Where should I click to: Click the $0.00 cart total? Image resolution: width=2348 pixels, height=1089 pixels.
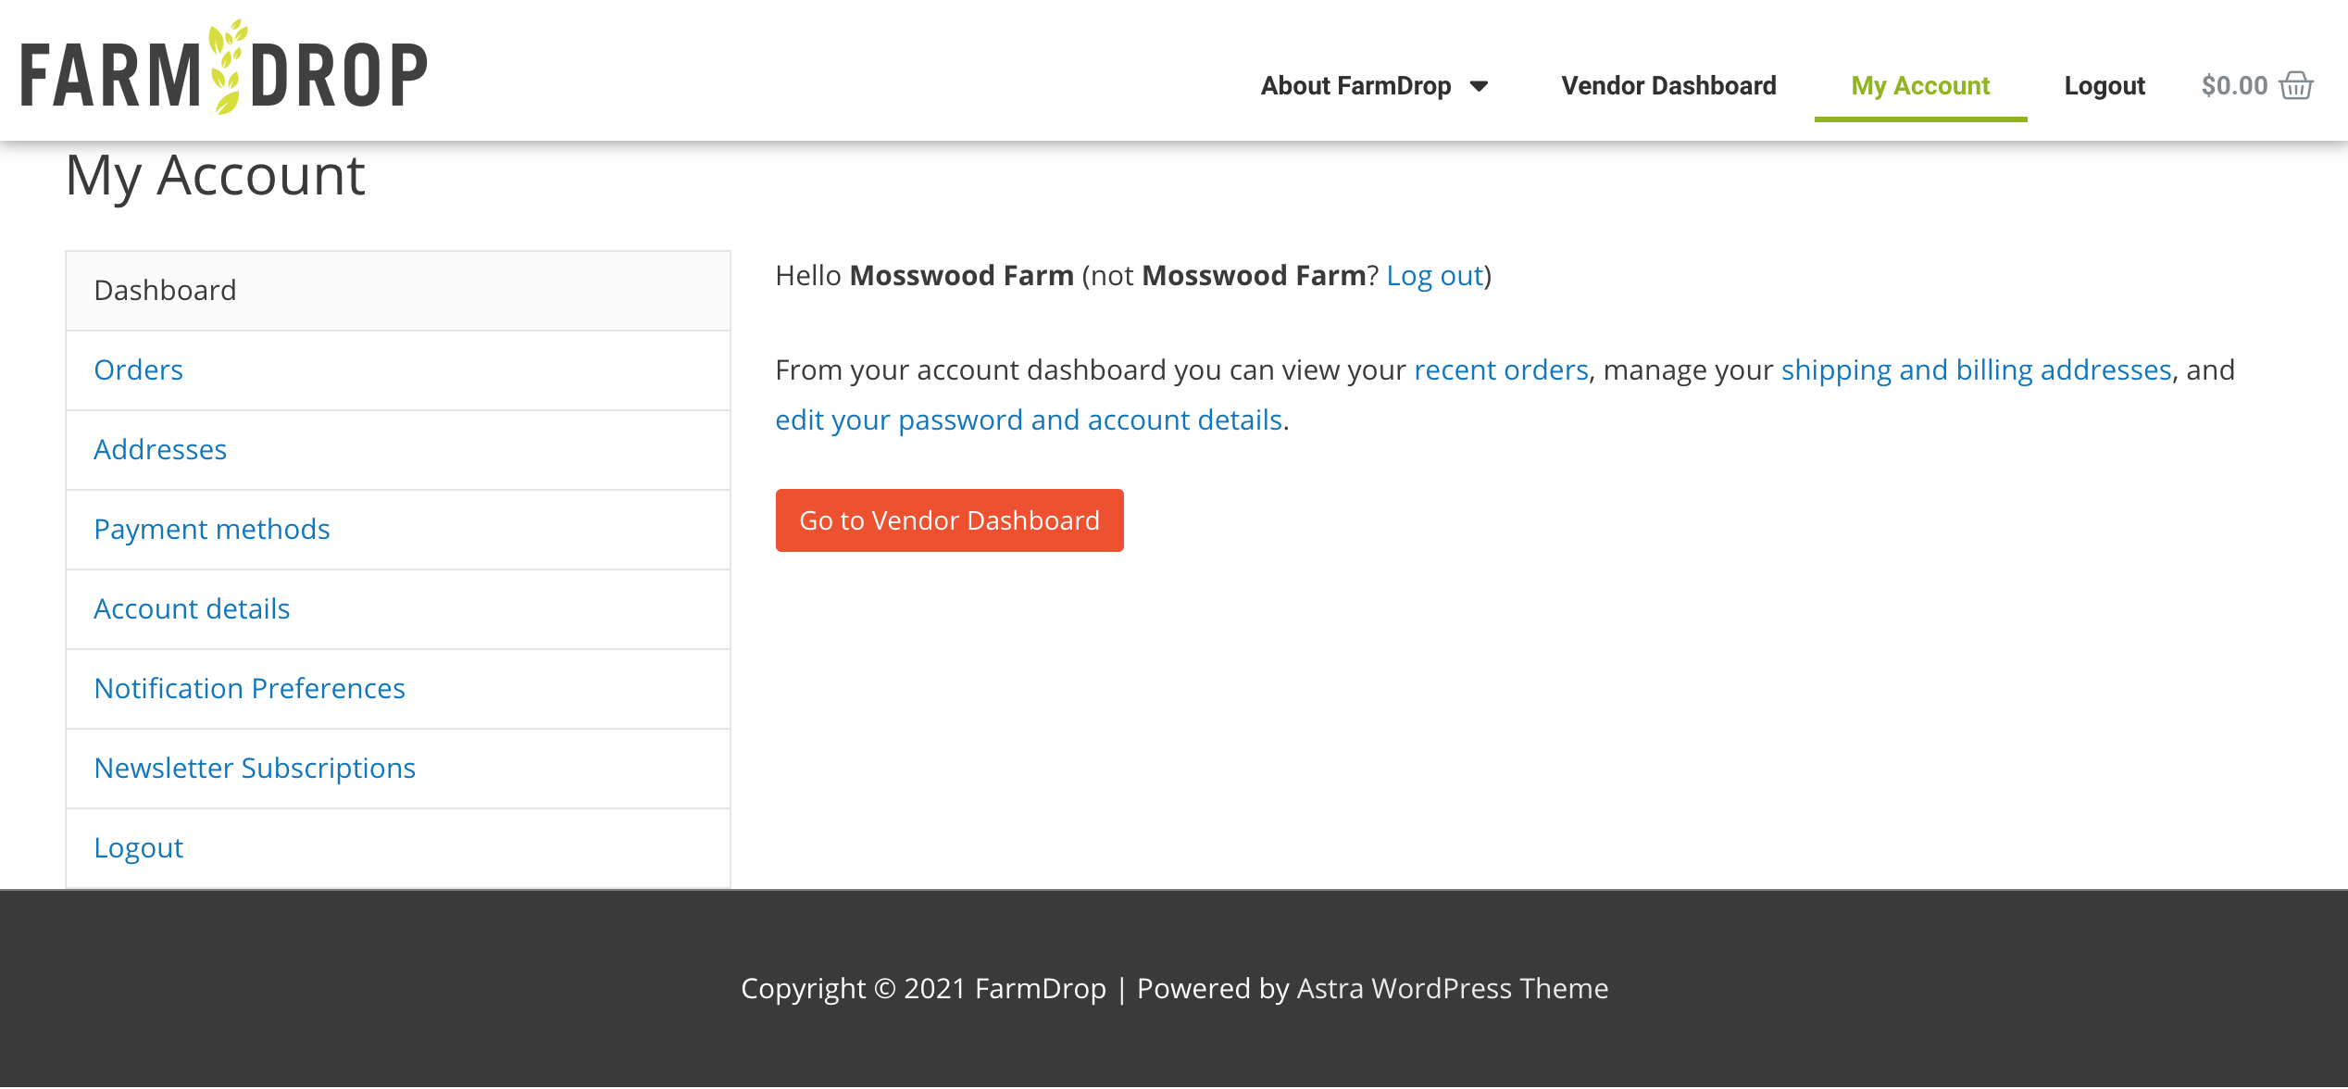[2234, 85]
